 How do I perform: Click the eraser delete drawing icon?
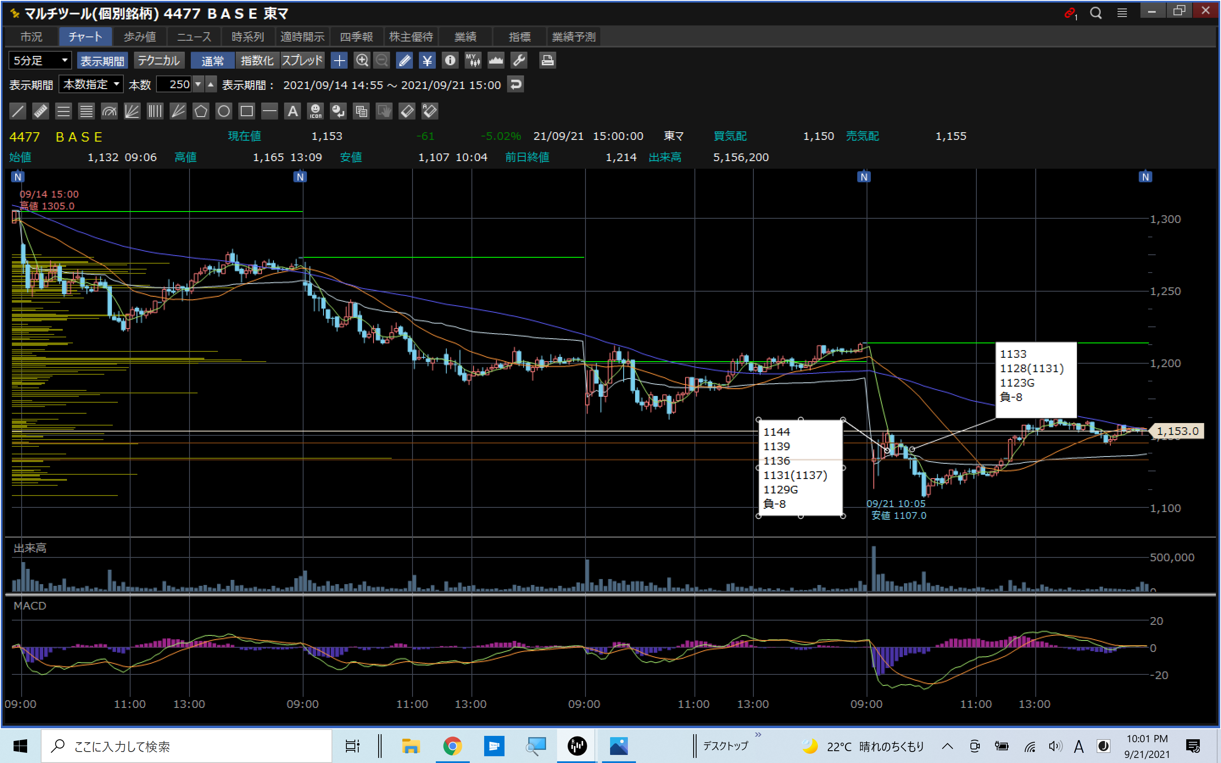[x=407, y=111]
